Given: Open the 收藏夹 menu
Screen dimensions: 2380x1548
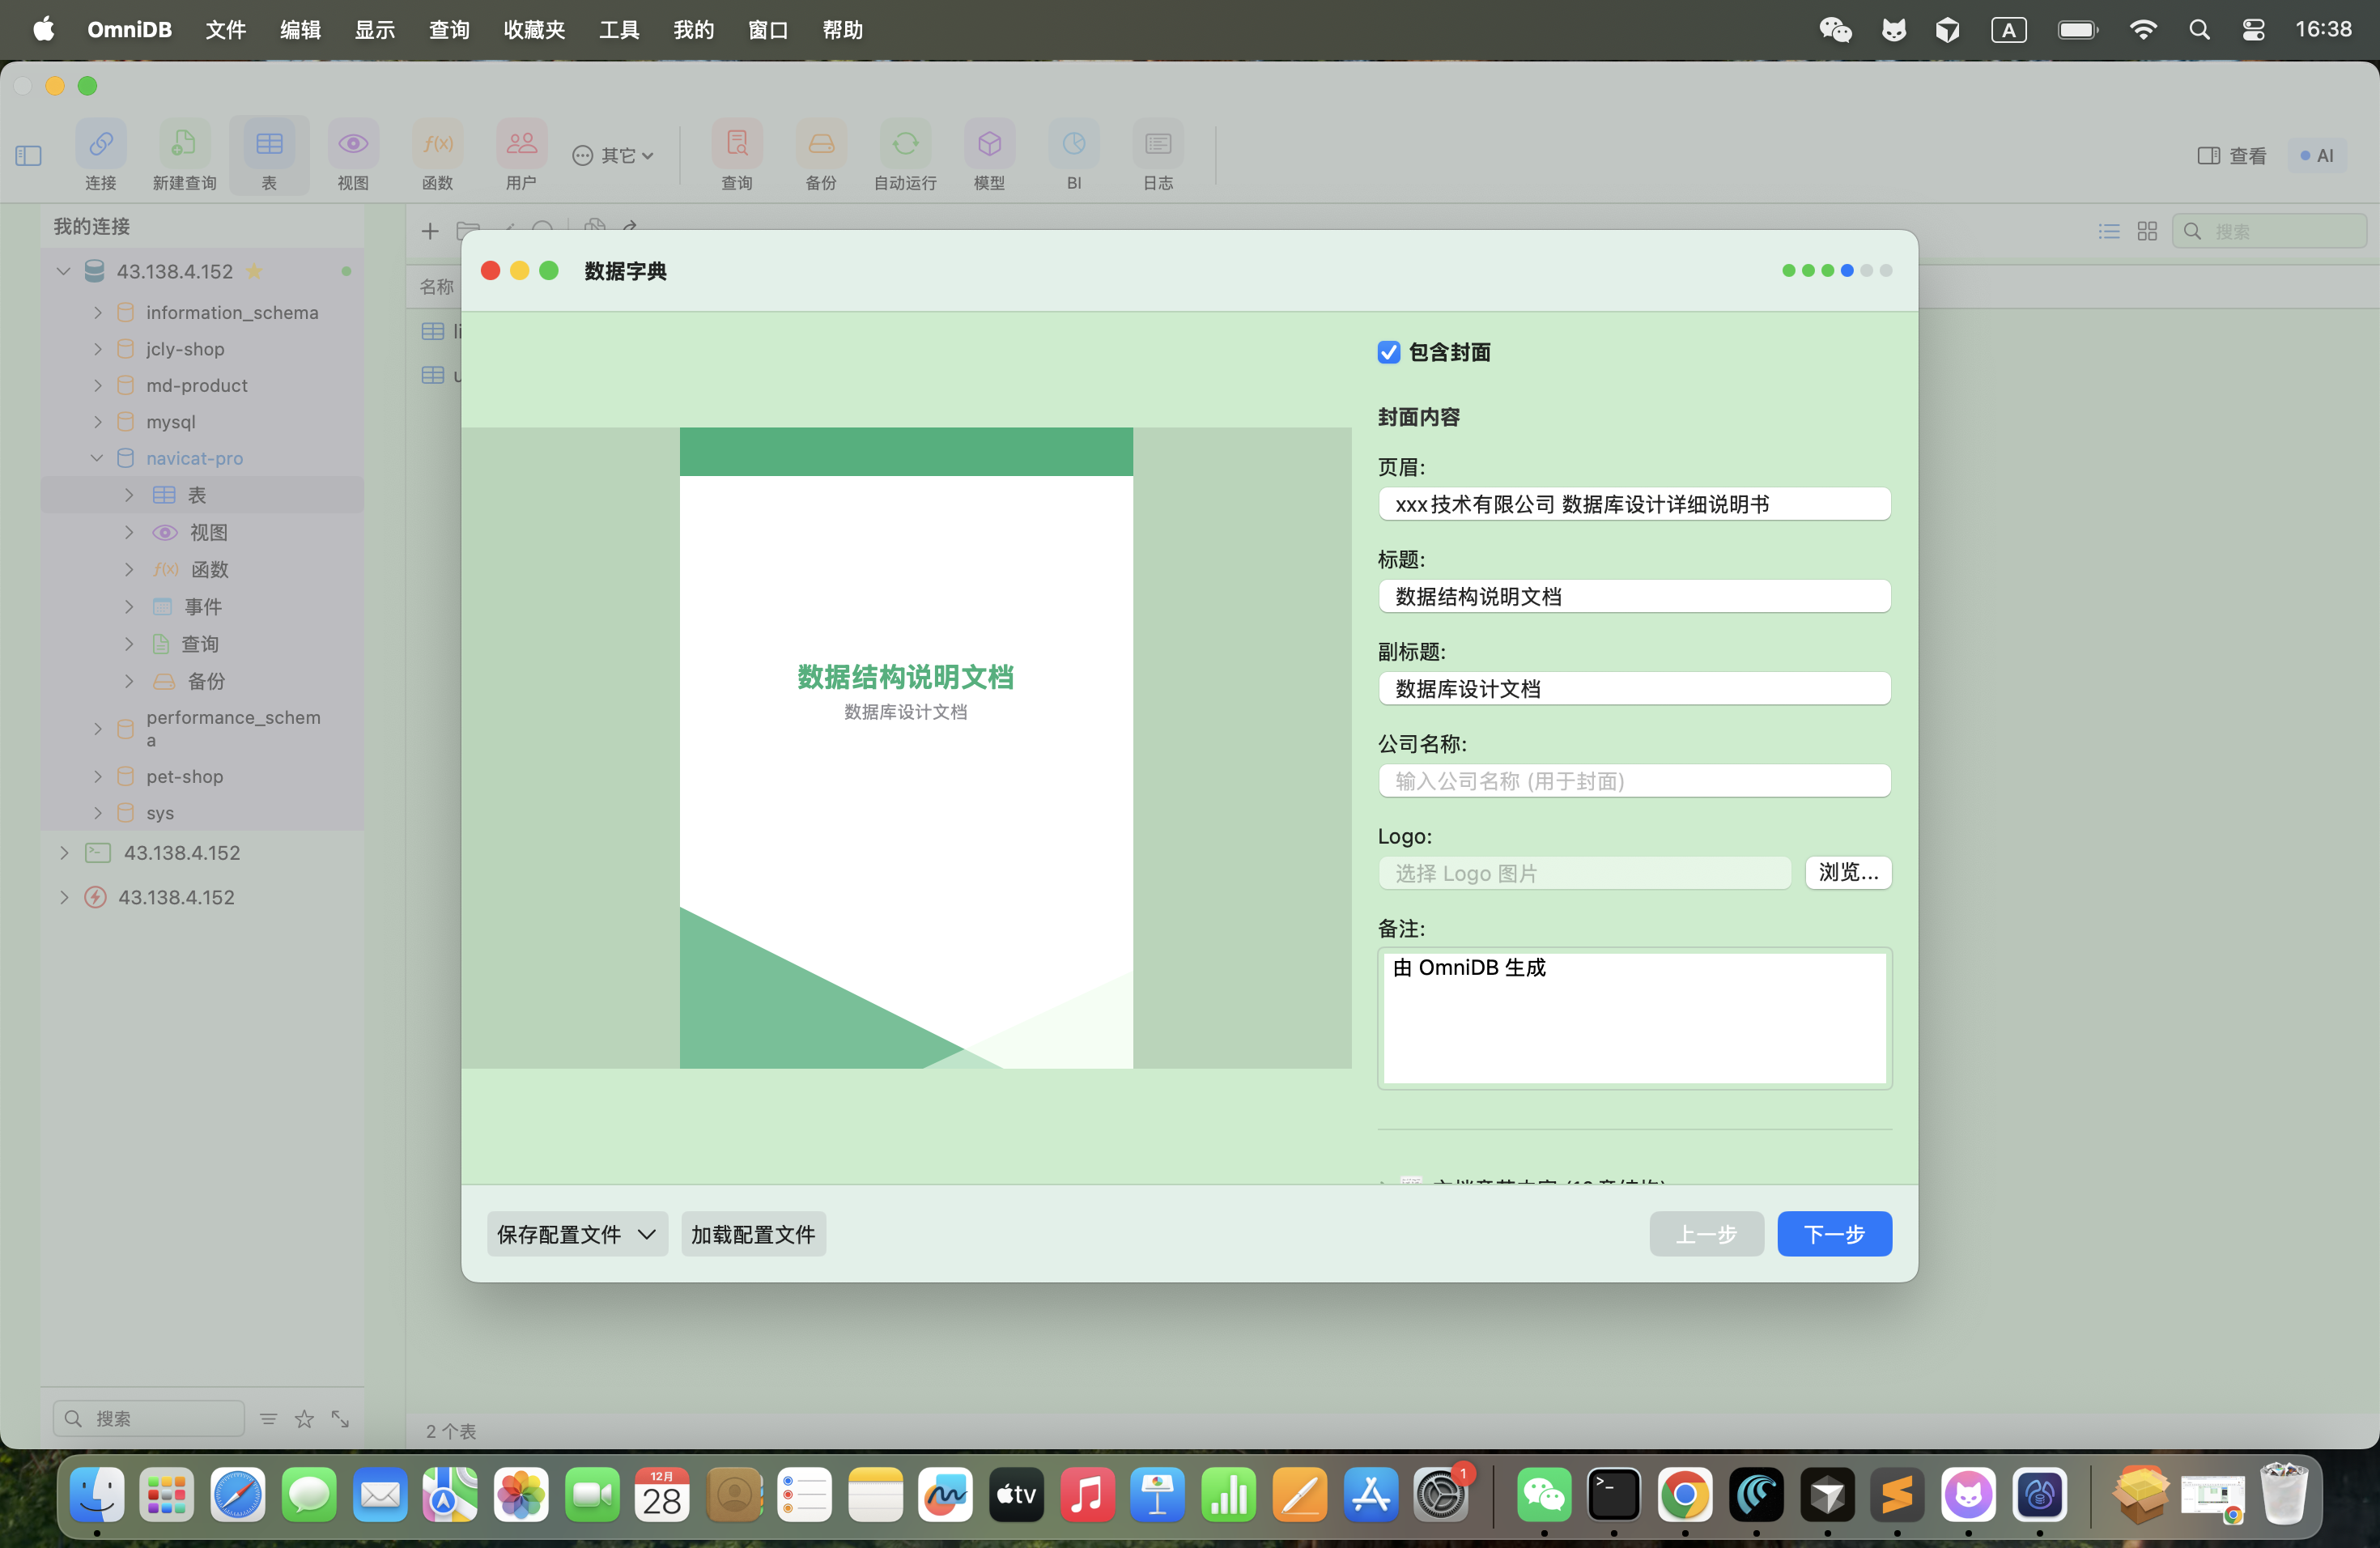Looking at the screenshot, I should tap(534, 30).
